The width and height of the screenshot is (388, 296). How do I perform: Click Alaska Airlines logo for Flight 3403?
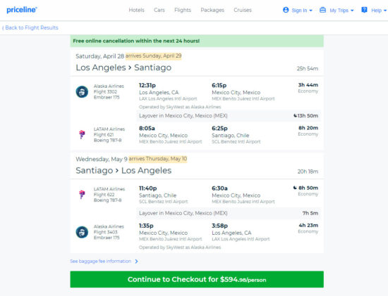point(82,232)
